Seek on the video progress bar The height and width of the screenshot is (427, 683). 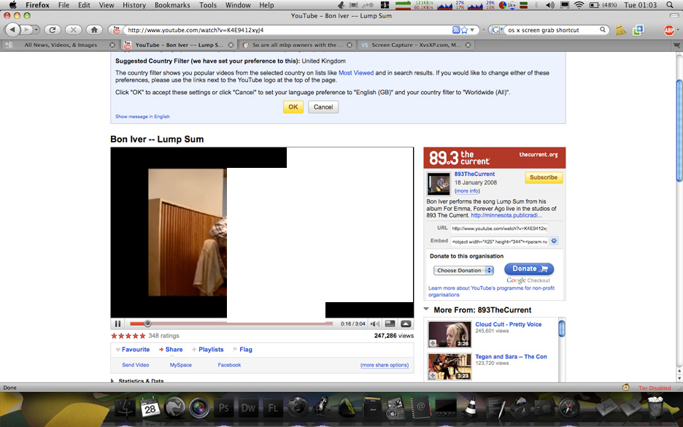(231, 324)
